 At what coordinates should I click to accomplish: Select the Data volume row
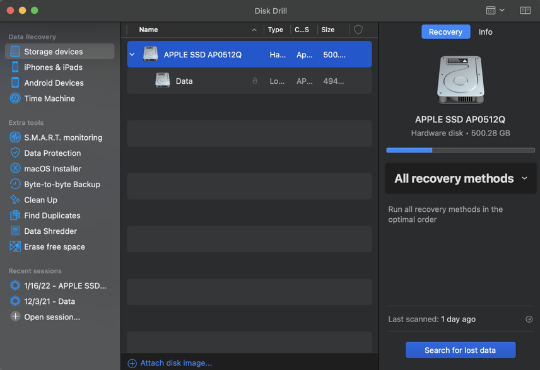(x=249, y=81)
